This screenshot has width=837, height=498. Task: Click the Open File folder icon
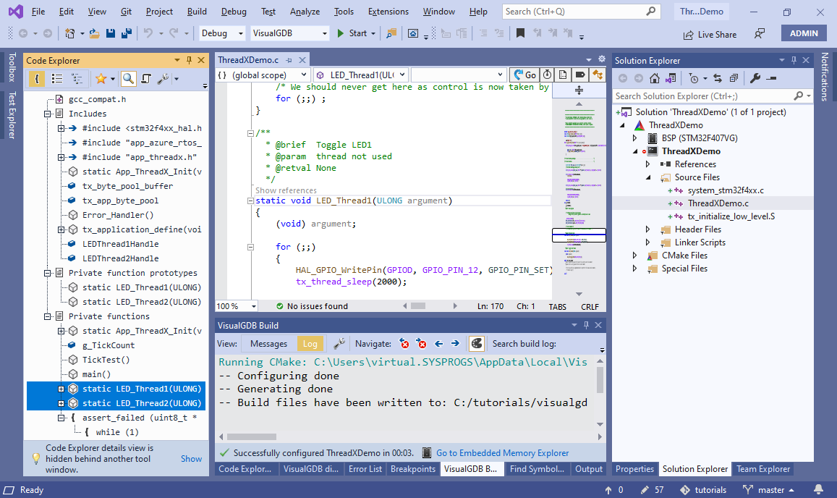(x=95, y=33)
